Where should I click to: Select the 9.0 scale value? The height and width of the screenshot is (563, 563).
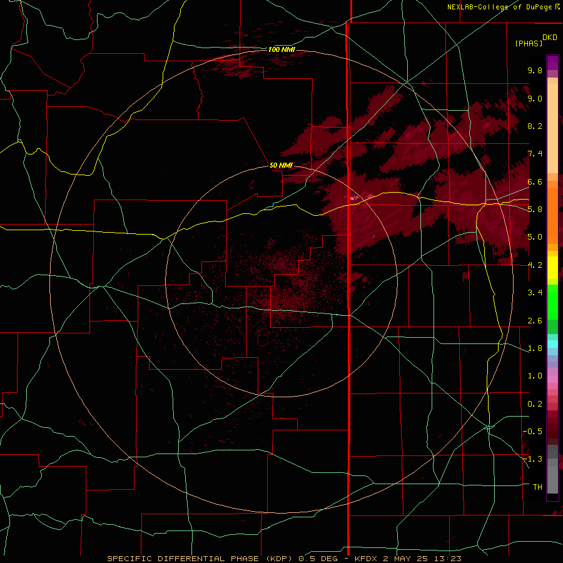pyautogui.click(x=535, y=98)
